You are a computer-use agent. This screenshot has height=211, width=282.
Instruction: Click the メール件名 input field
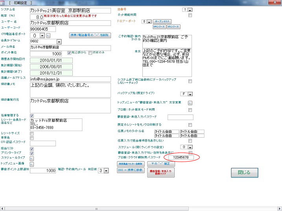[x=70, y=48]
